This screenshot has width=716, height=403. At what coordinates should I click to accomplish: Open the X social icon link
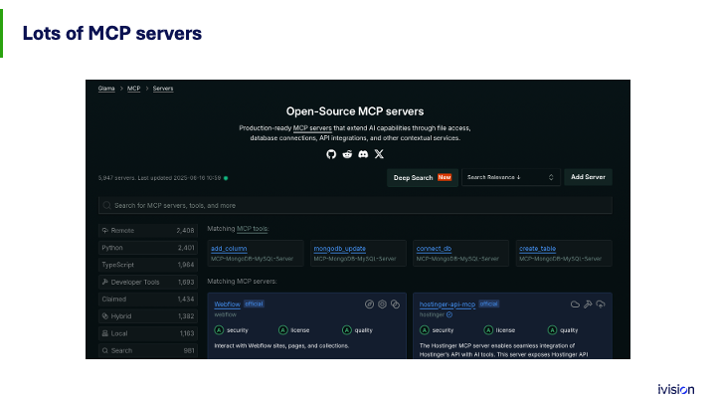click(x=379, y=154)
